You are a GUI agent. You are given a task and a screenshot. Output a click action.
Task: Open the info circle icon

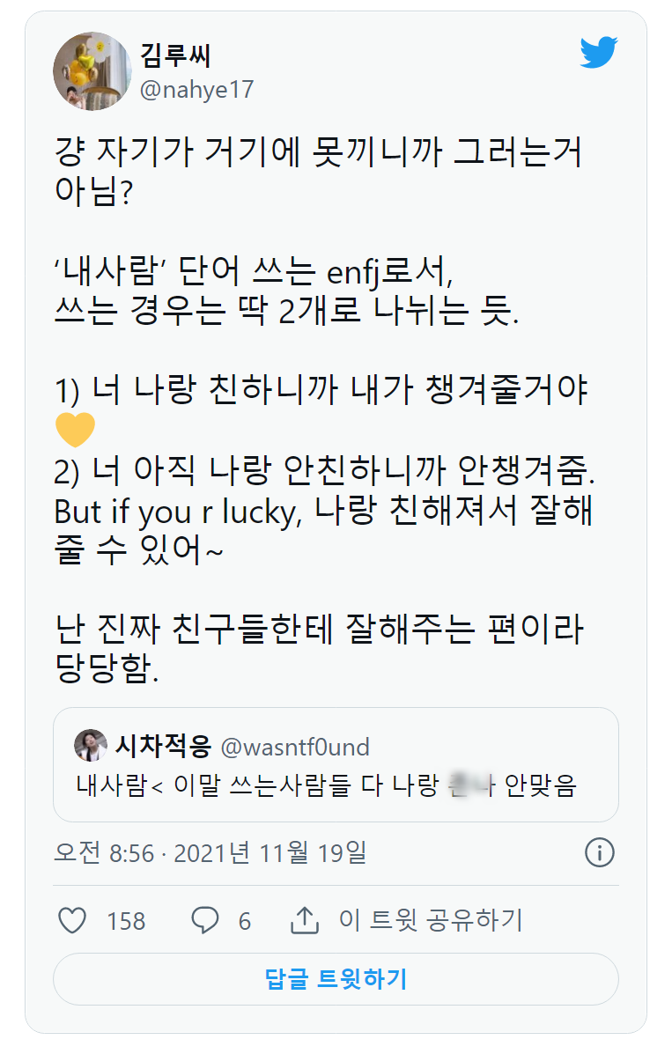coord(600,852)
